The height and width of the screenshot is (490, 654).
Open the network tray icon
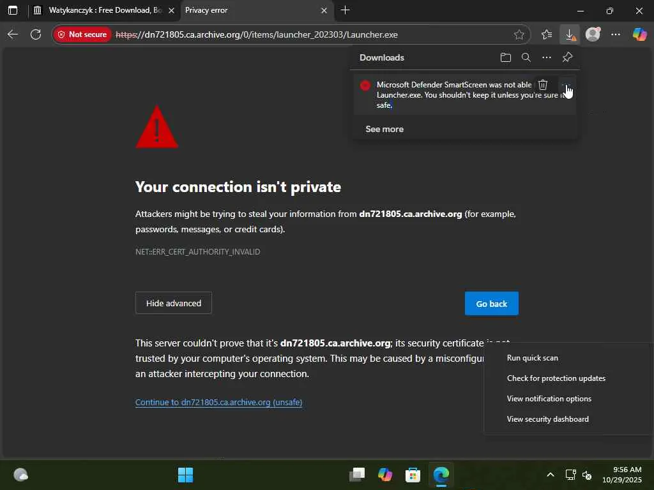(x=570, y=475)
